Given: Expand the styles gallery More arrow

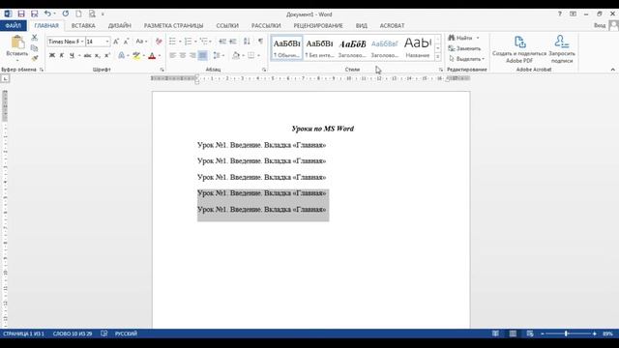Looking at the screenshot, I should click(x=438, y=57).
